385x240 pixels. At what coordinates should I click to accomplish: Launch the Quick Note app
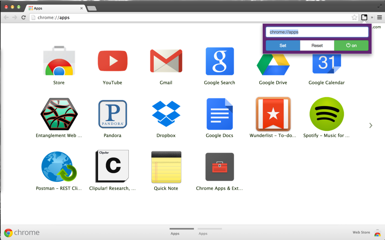point(166,167)
